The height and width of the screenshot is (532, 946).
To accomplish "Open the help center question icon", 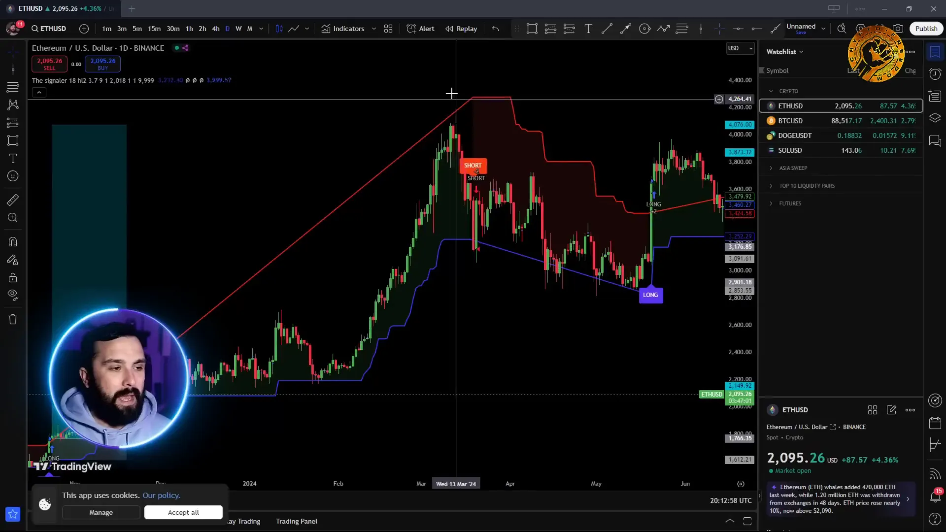I will point(935,519).
